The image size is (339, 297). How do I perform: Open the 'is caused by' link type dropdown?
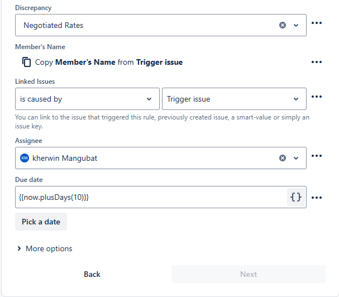click(87, 99)
